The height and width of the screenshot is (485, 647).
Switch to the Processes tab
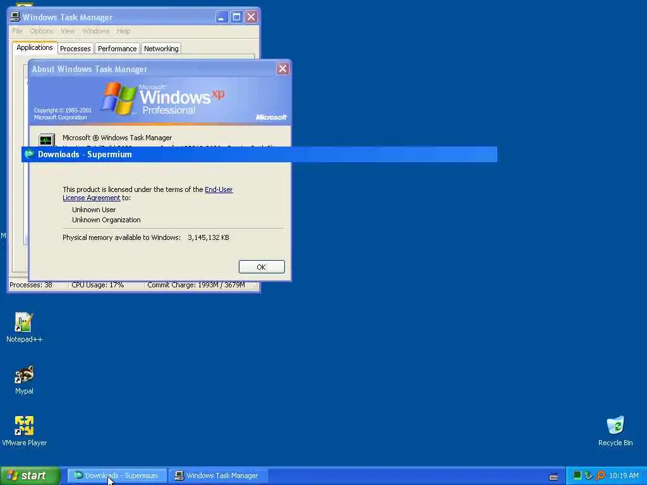pyautogui.click(x=75, y=49)
